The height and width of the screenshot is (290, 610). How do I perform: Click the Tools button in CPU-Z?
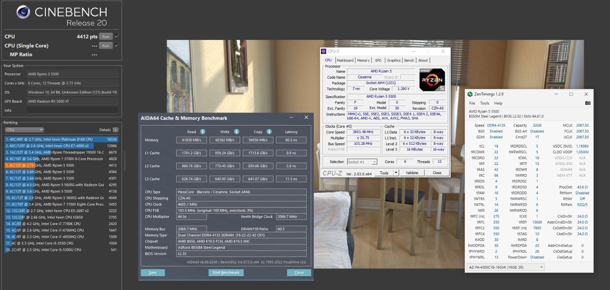[x=384, y=173]
